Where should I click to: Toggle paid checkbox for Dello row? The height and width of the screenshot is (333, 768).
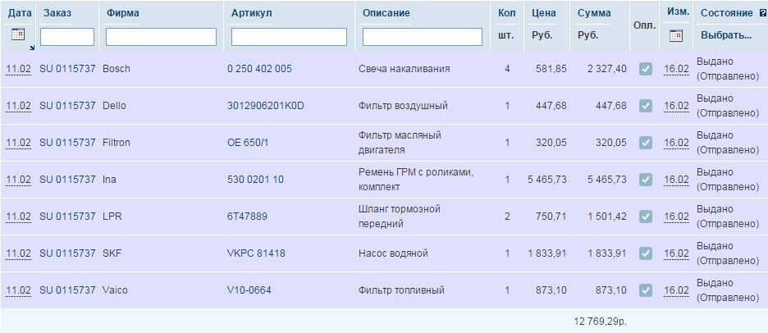[x=646, y=106]
